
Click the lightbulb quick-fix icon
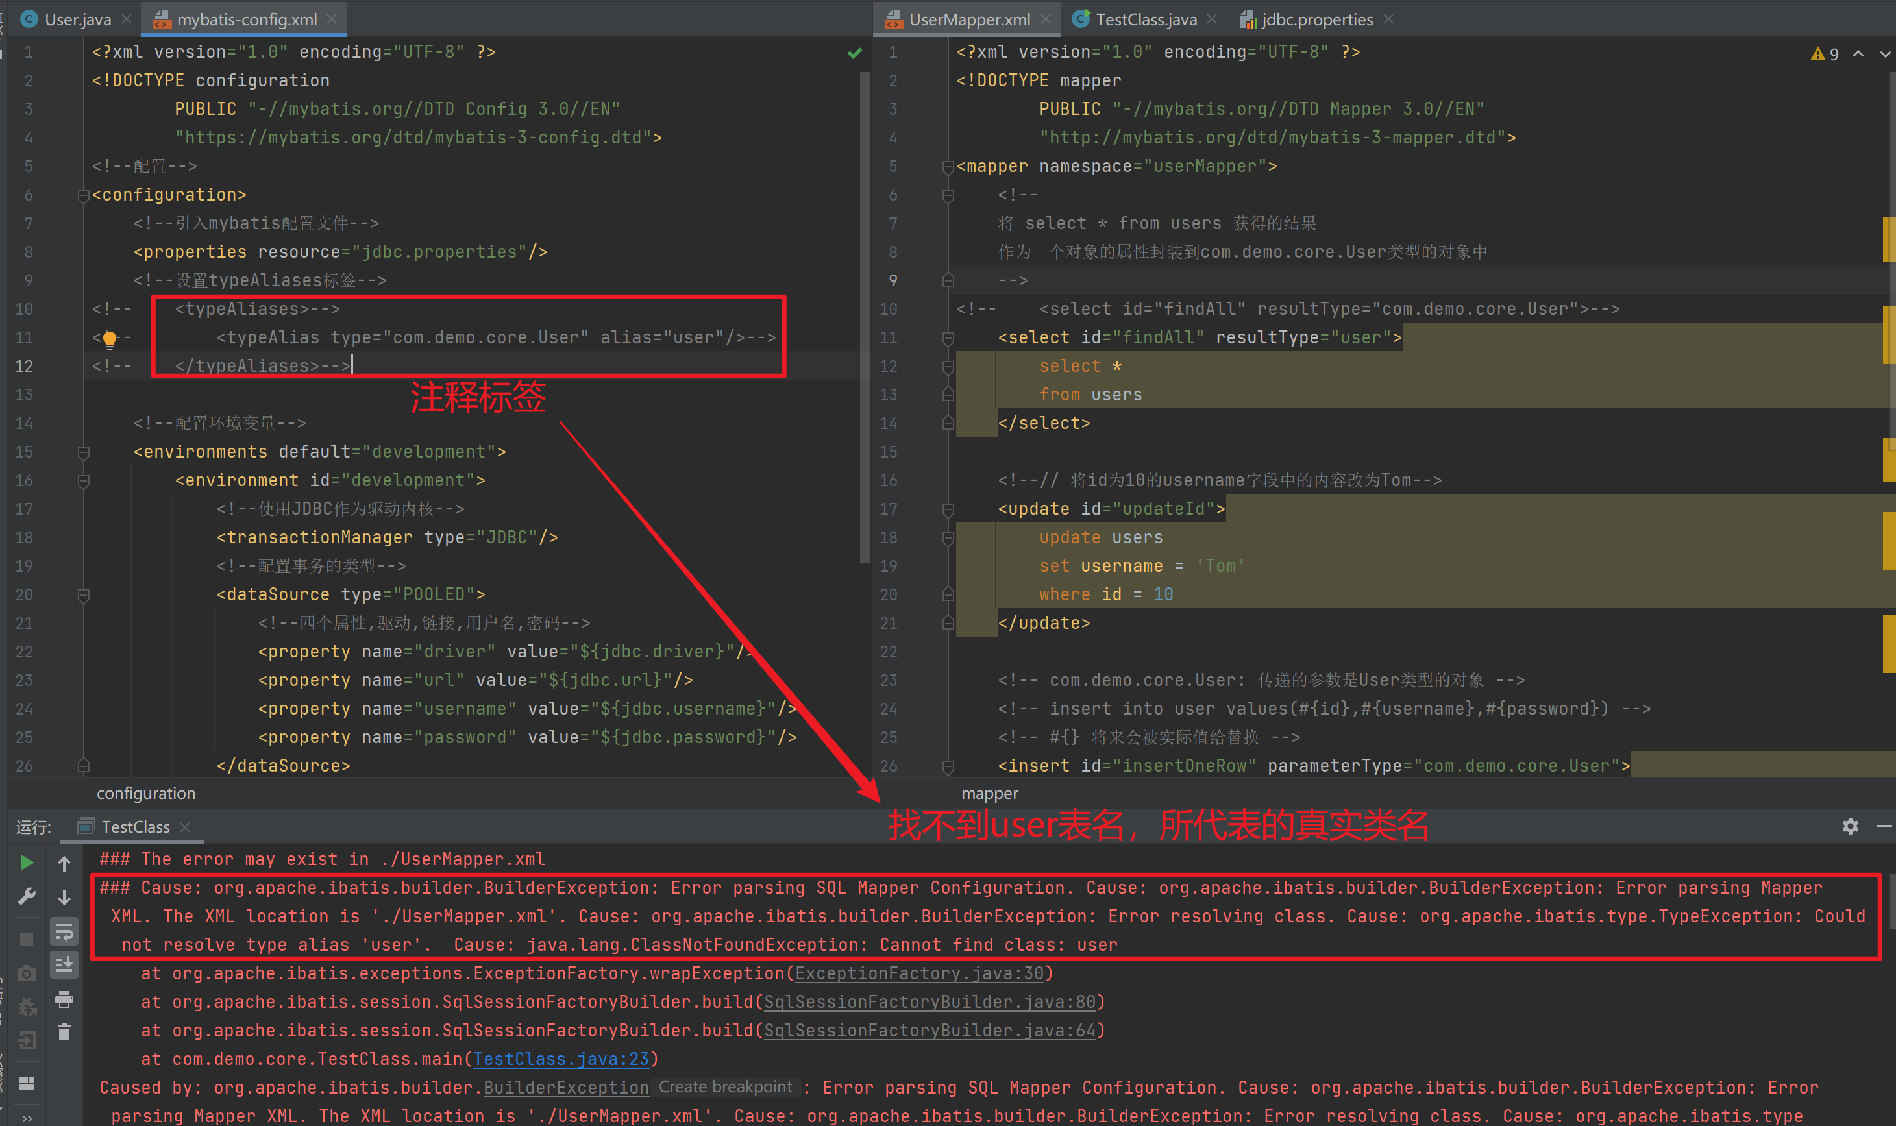pyautogui.click(x=110, y=338)
